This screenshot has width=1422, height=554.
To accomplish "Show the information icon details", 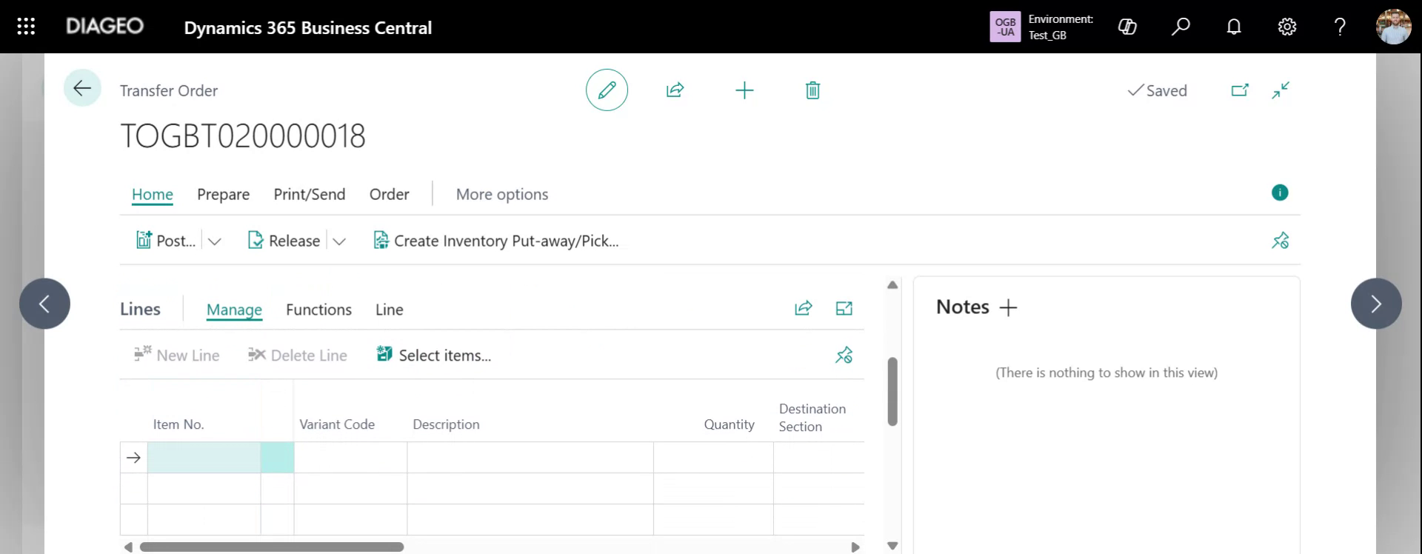I will tap(1280, 193).
